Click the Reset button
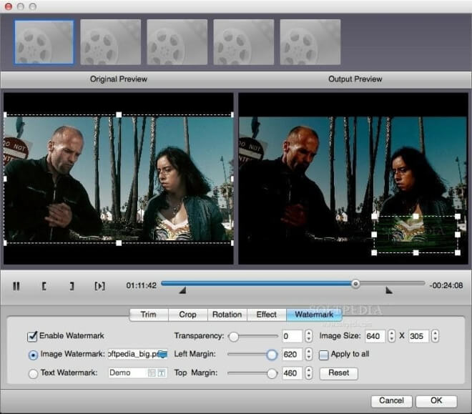Image resolution: width=472 pixels, height=414 pixels. 339,373
